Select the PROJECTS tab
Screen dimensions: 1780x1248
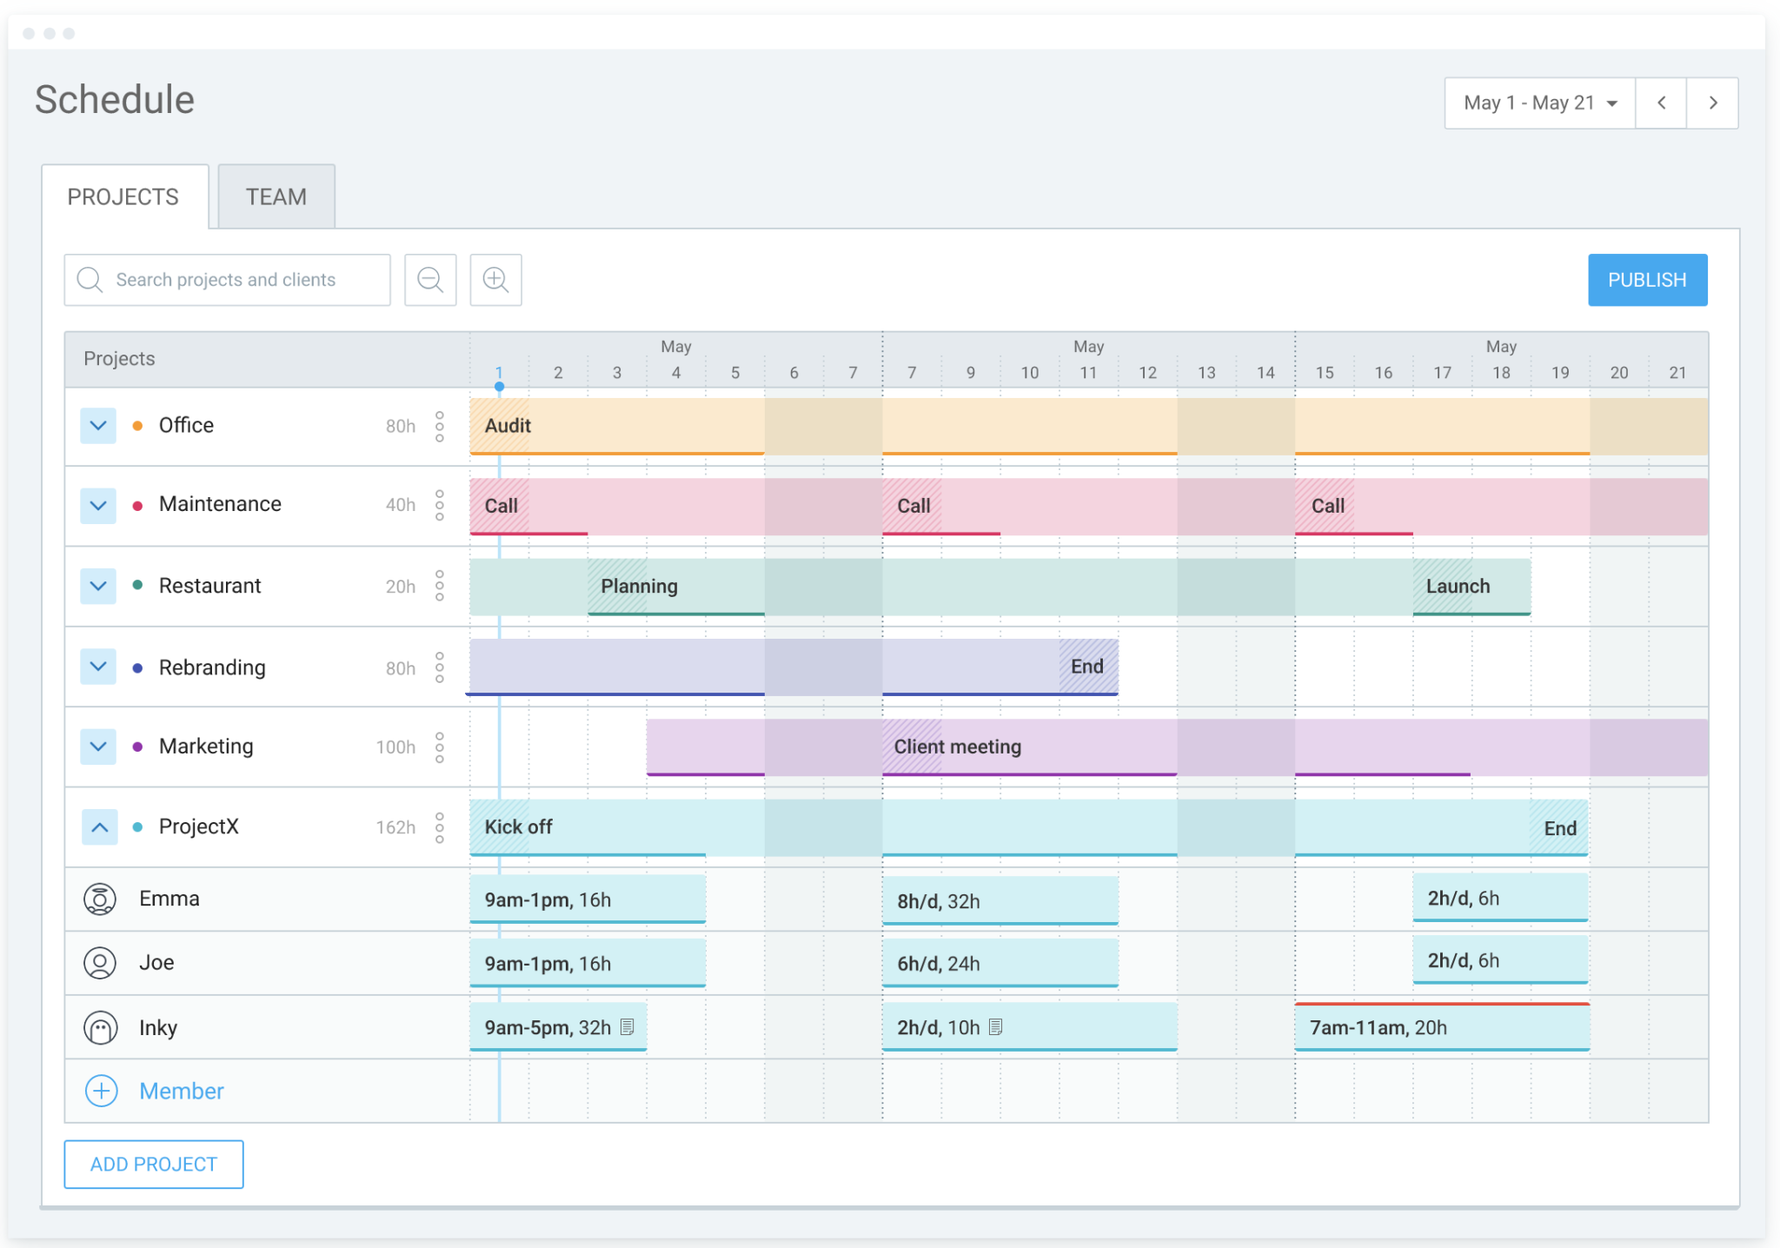click(124, 196)
